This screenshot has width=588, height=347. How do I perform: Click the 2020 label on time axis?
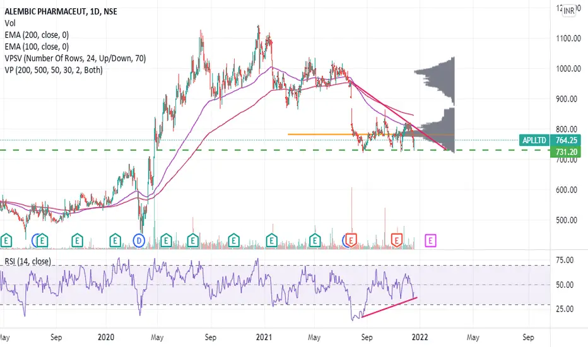[x=106, y=338]
